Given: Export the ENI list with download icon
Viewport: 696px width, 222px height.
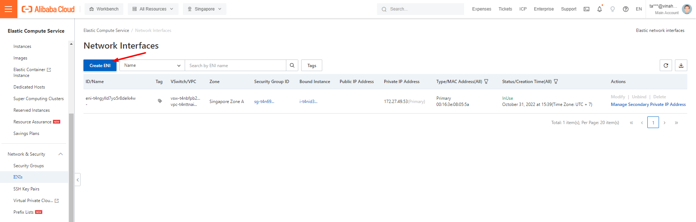Looking at the screenshot, I should pyautogui.click(x=681, y=66).
